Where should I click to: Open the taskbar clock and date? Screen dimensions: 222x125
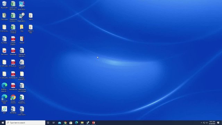click(x=212, y=123)
